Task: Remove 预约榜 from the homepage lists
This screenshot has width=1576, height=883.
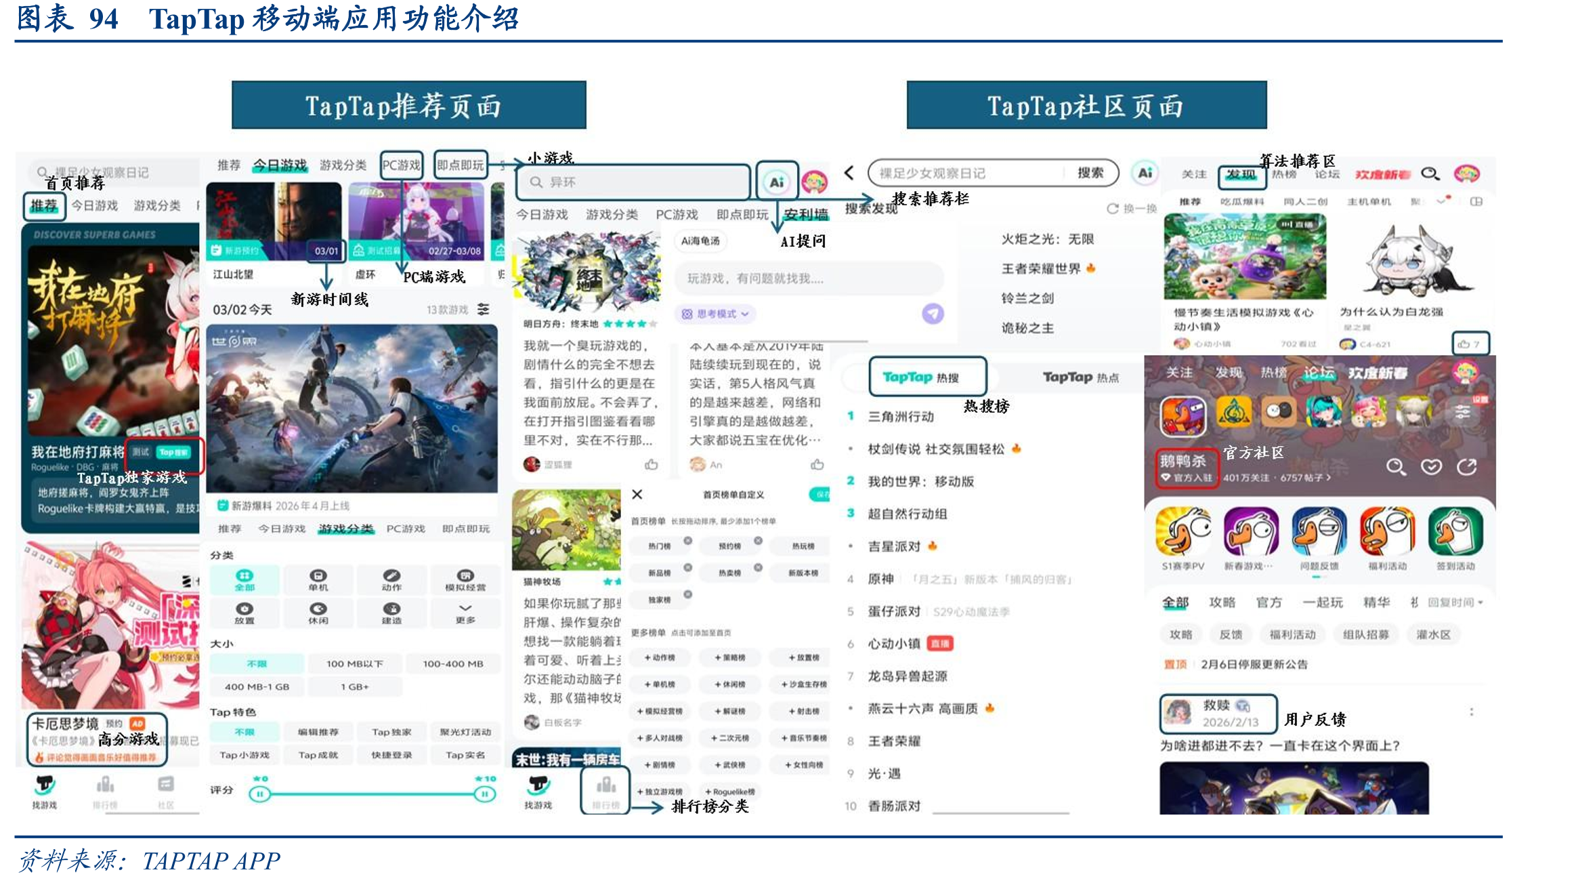Action: tap(758, 541)
